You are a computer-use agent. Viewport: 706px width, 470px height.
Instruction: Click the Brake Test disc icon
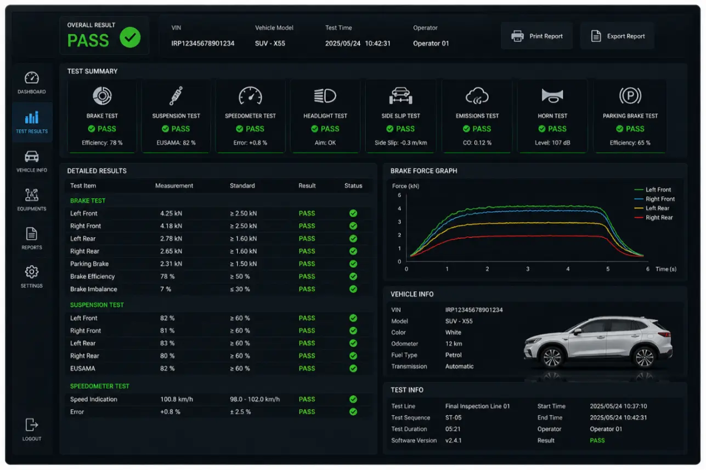[102, 96]
